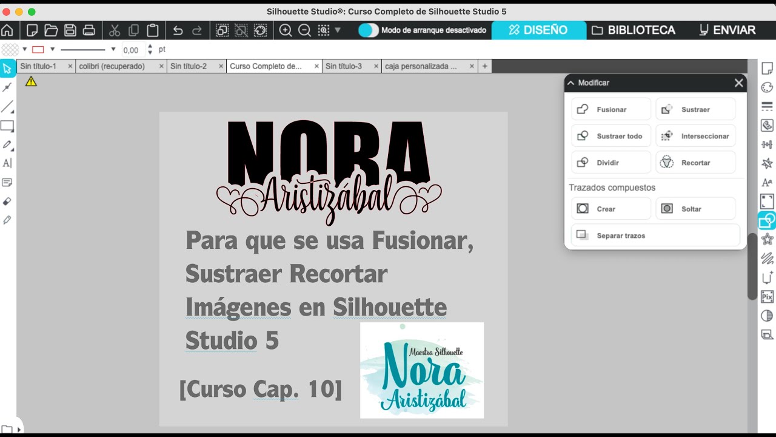Select the Text tool
Screen dimensions: 776x437
click(7, 163)
